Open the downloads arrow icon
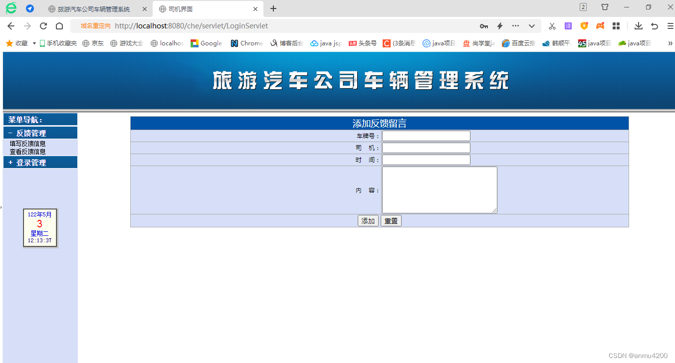This screenshot has width=675, height=363. pos(639,26)
